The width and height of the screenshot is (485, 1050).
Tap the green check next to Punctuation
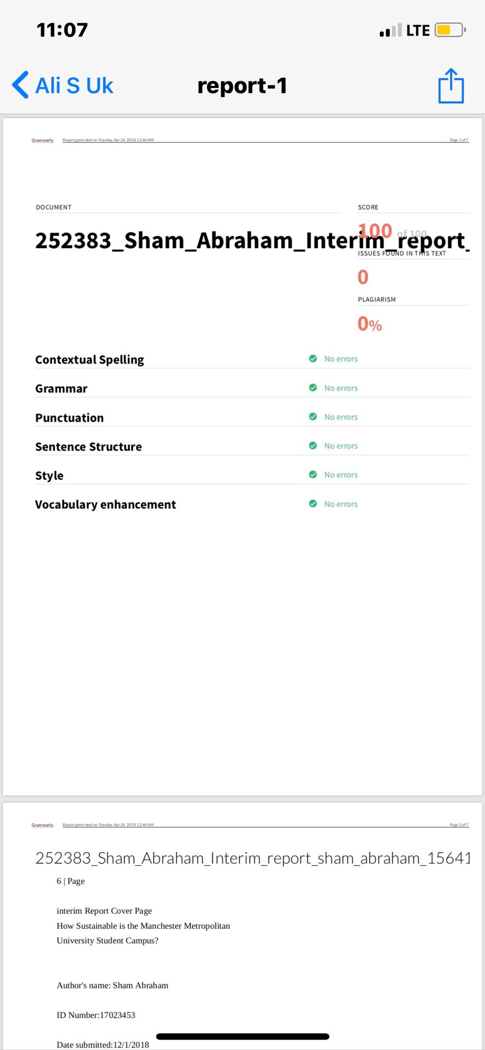coord(313,416)
